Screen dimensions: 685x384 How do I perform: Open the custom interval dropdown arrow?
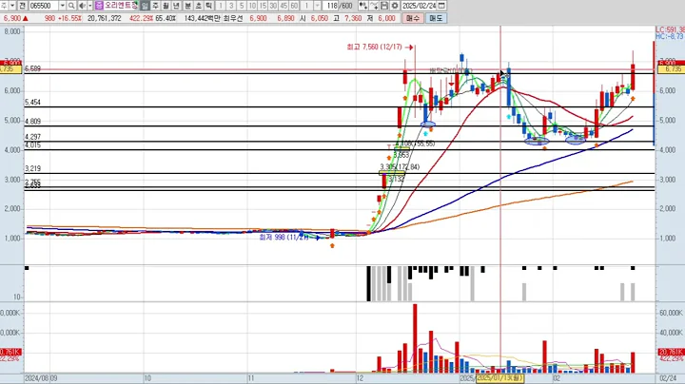(317, 6)
